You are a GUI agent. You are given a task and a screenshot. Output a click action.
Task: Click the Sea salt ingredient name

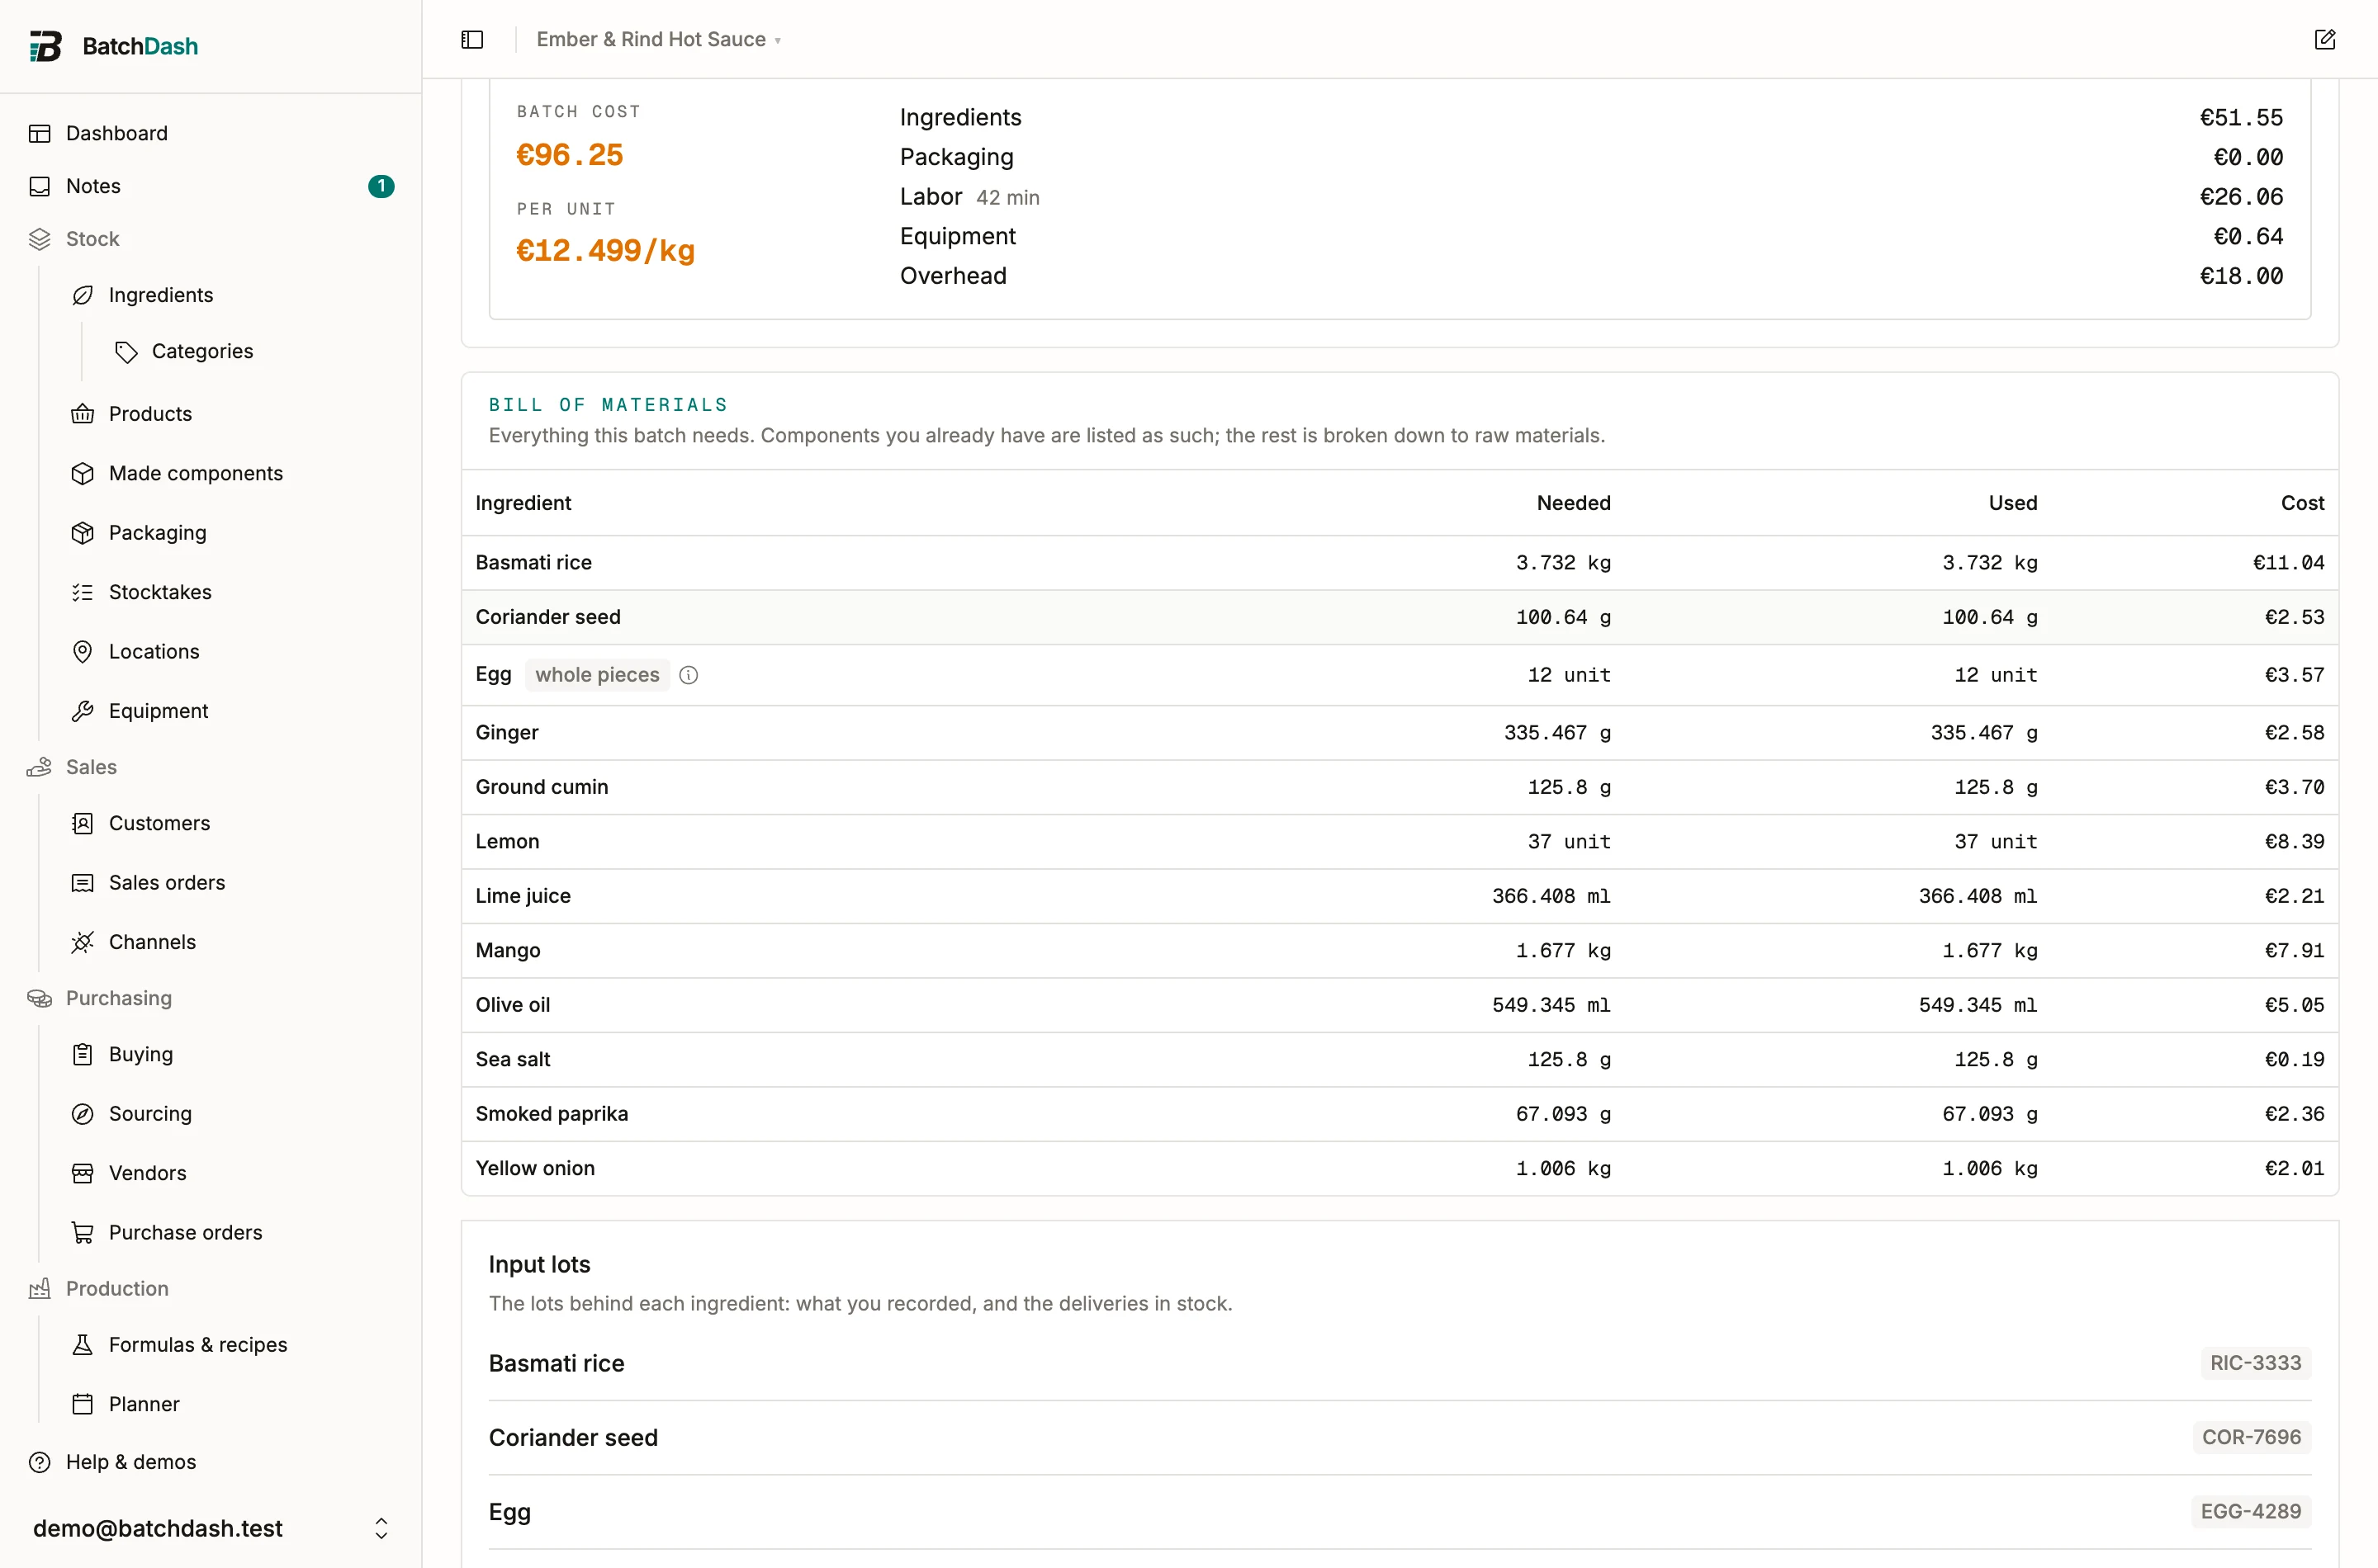[512, 1059]
